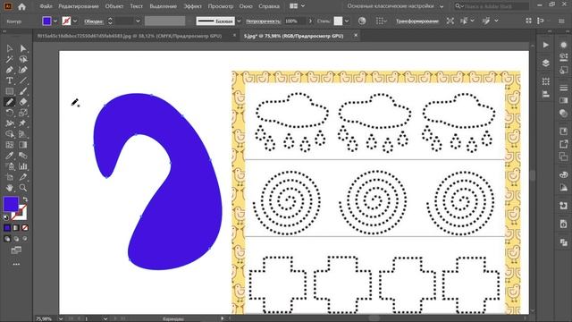Screen dimensions: 572x322
Task: Click fill color swatch in control bar
Action: point(46,21)
